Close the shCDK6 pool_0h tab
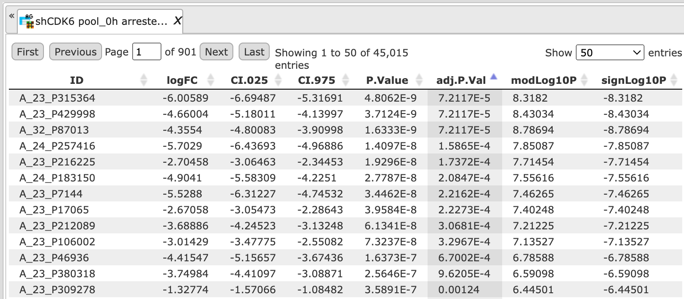This screenshot has height=299, width=684. [177, 20]
